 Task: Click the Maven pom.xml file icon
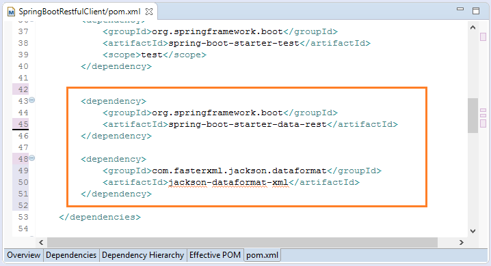coord(11,12)
